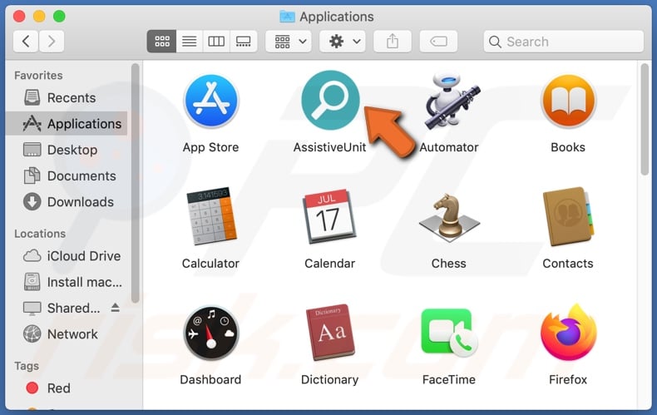Open Documents in the sidebar
657x415 pixels.
(x=67, y=175)
